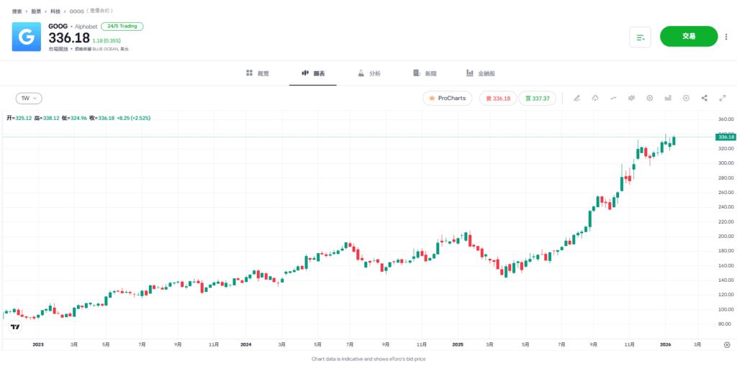737x366 pixels.
Task: Open the line chart type icon
Action: tap(613, 98)
